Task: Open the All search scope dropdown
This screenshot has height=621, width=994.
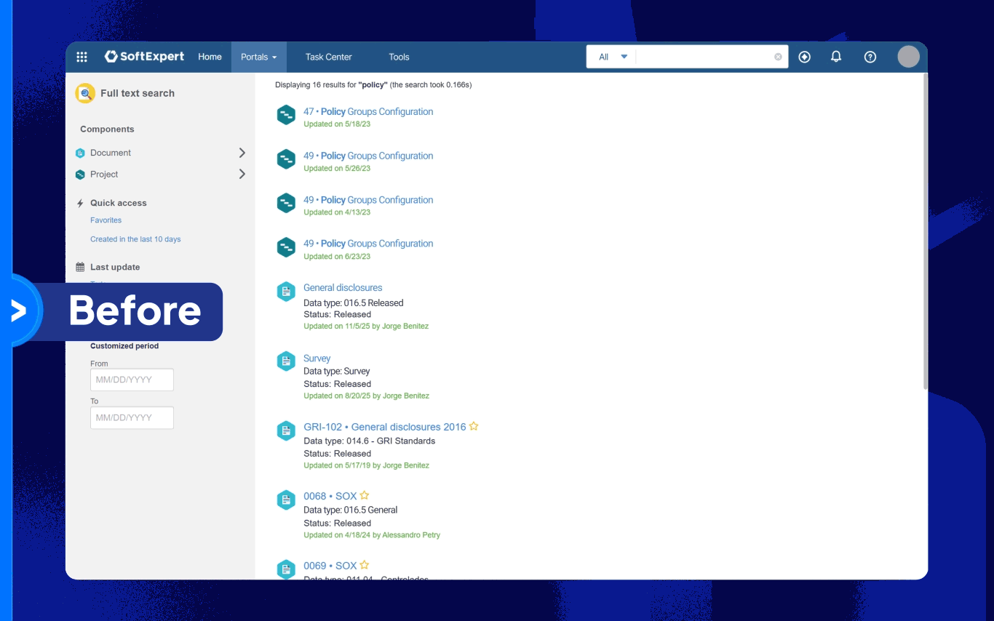Action: pos(612,57)
